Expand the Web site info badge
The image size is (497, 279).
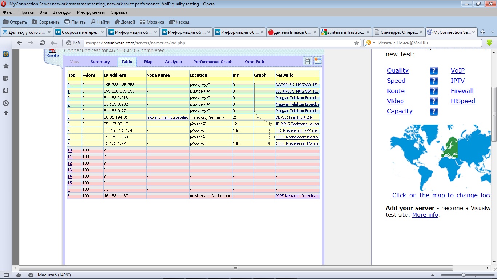[x=73, y=43]
